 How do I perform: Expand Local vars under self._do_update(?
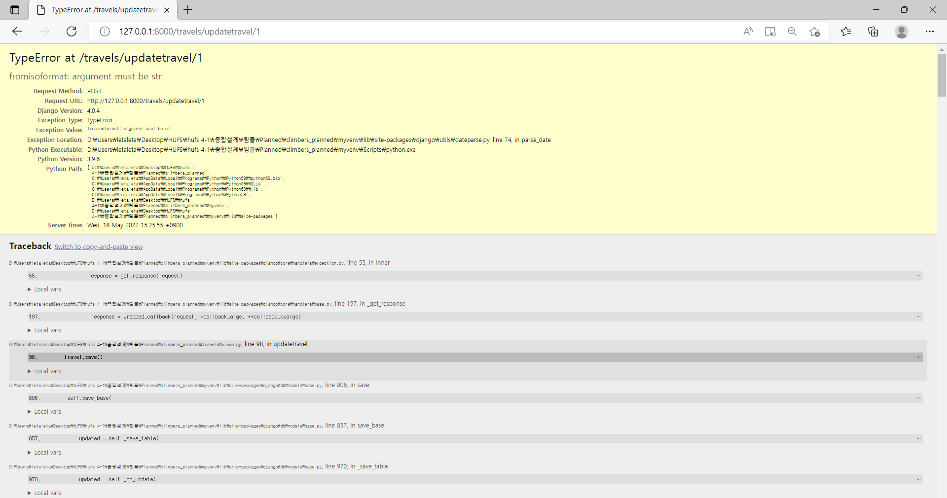pyautogui.click(x=44, y=493)
